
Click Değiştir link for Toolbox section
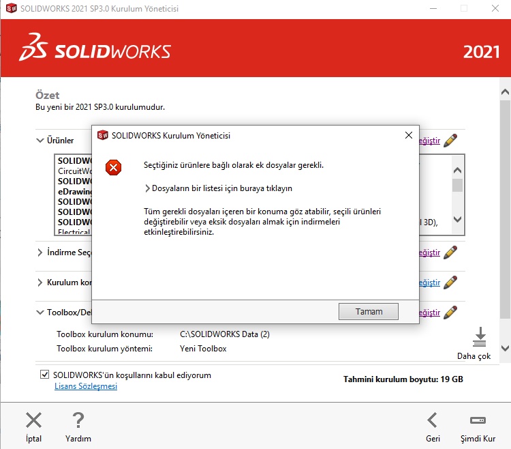coord(429,313)
